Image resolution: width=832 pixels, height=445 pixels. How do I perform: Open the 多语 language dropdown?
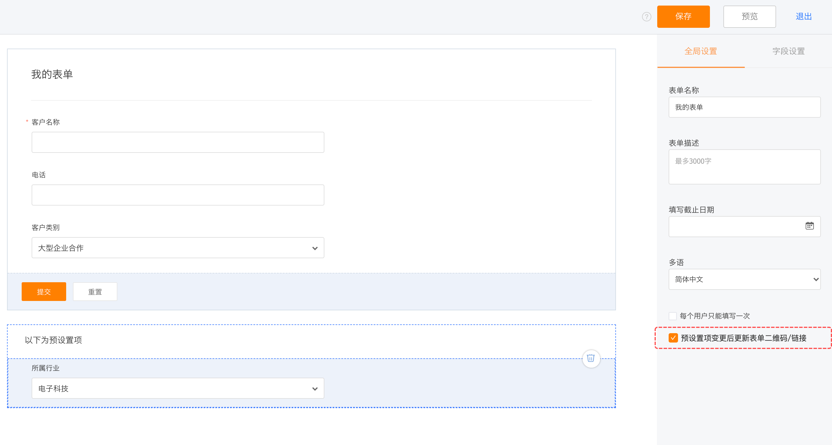(x=744, y=279)
